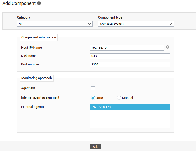
Task: Click the chevron arrow of Component type combo box
Action: [171, 24]
